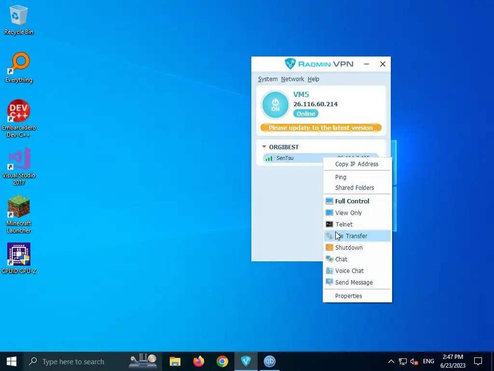Open the taskbar clock and date
This screenshot has height=371, width=494.
point(453,361)
